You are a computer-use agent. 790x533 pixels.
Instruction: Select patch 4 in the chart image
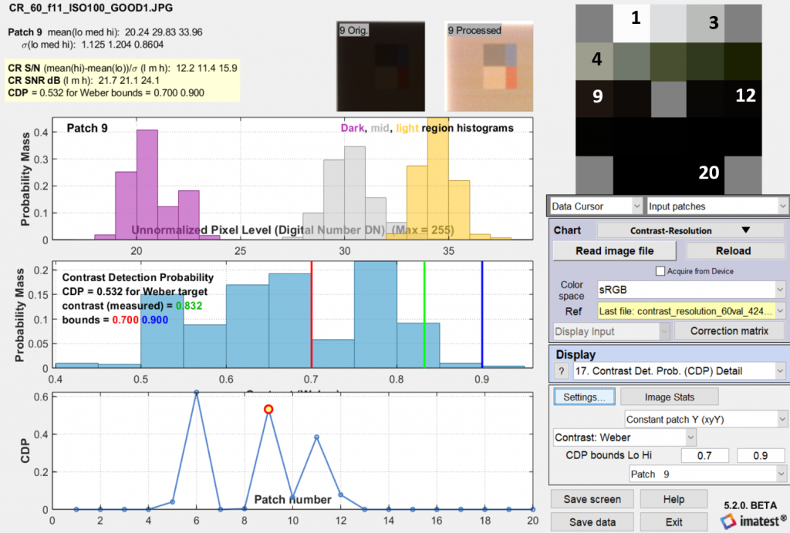pos(595,62)
